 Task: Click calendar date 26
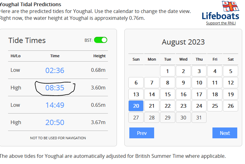tap(231, 106)
